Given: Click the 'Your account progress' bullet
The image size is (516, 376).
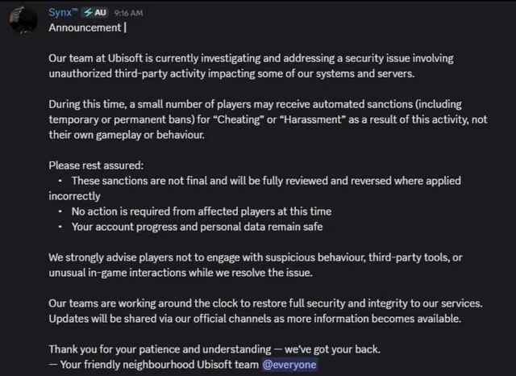Looking at the screenshot, I should (x=198, y=227).
